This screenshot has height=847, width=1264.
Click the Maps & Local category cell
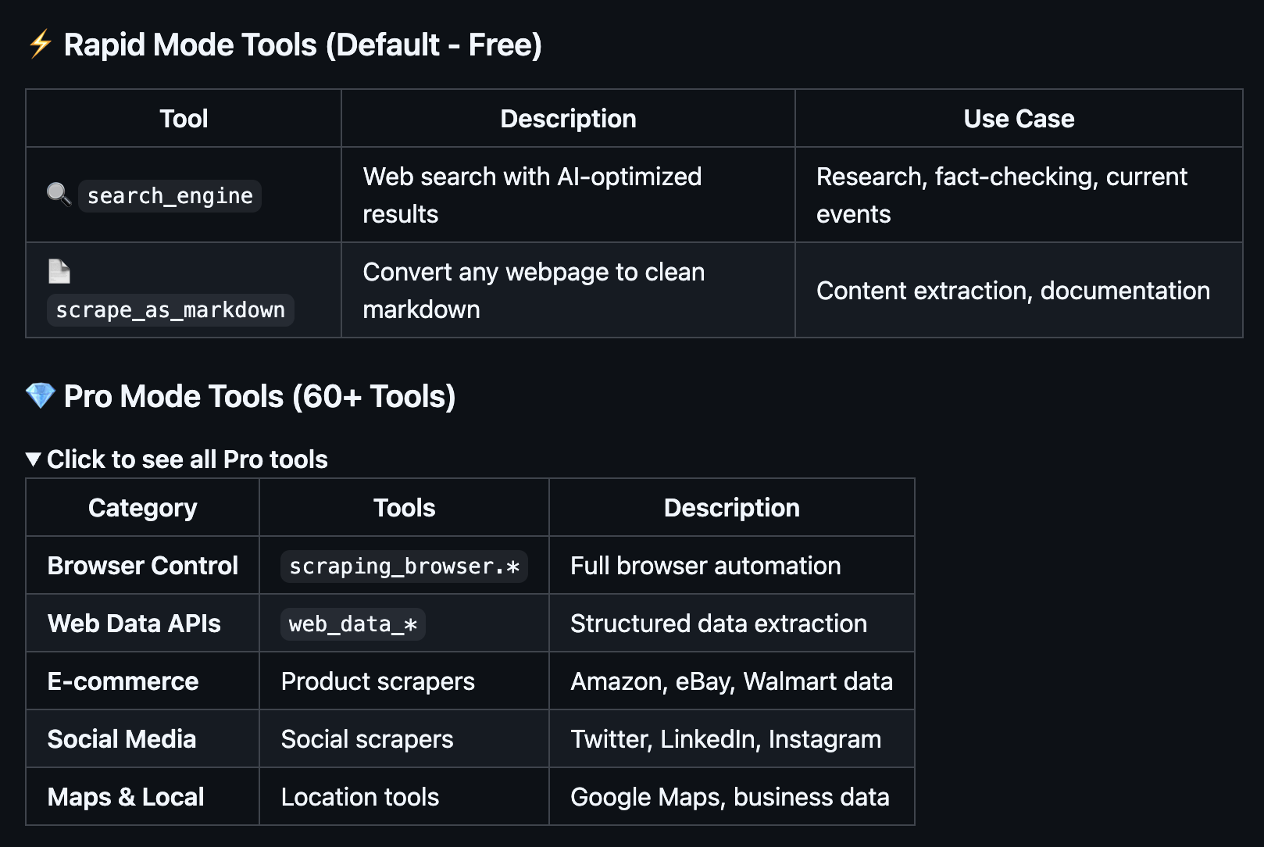click(126, 797)
